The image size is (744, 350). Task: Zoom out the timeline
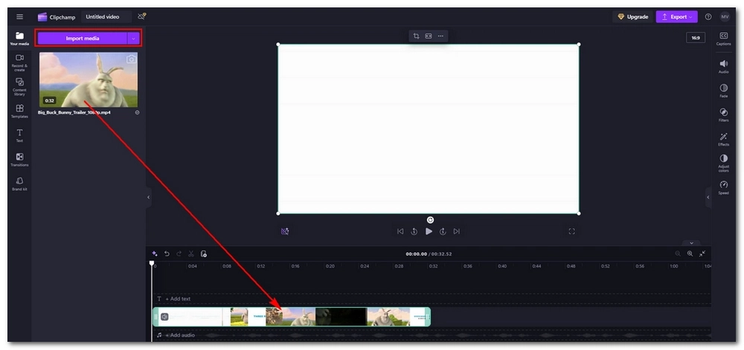point(678,254)
